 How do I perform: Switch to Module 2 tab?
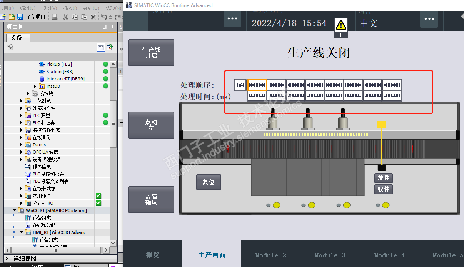[x=271, y=255]
